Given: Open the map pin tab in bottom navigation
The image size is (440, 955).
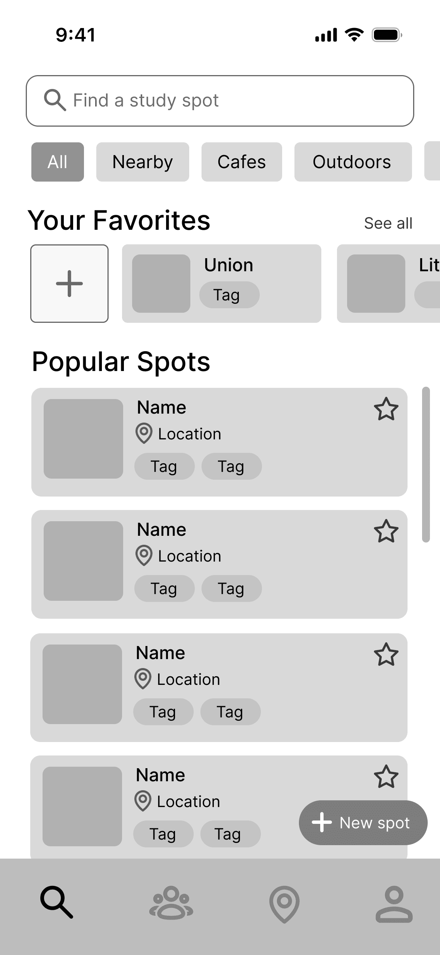Looking at the screenshot, I should [284, 904].
